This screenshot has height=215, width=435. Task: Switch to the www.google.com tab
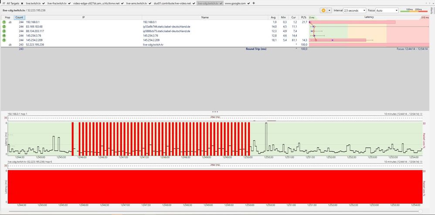pyautogui.click(x=235, y=3)
